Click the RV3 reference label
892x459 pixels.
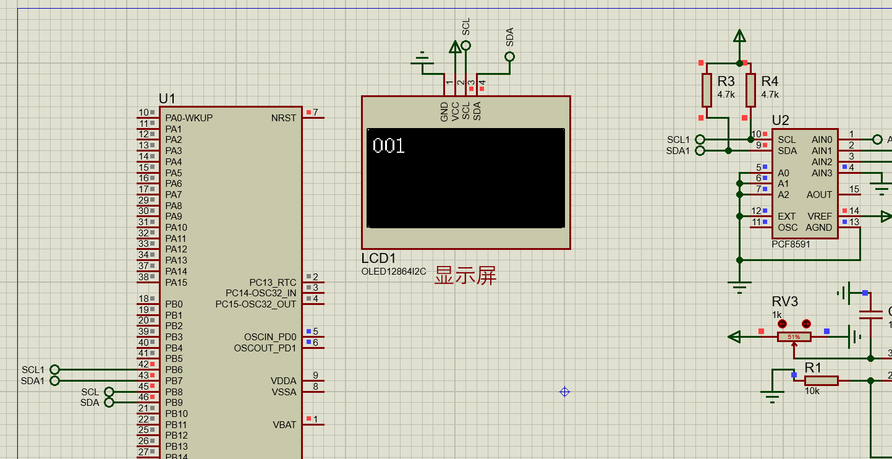784,301
